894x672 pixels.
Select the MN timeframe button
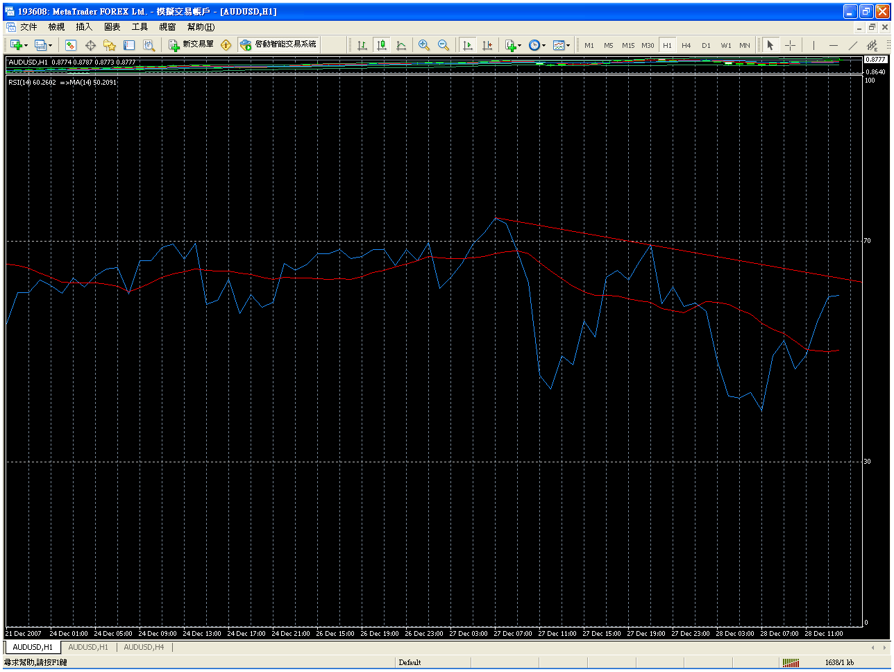pos(745,45)
